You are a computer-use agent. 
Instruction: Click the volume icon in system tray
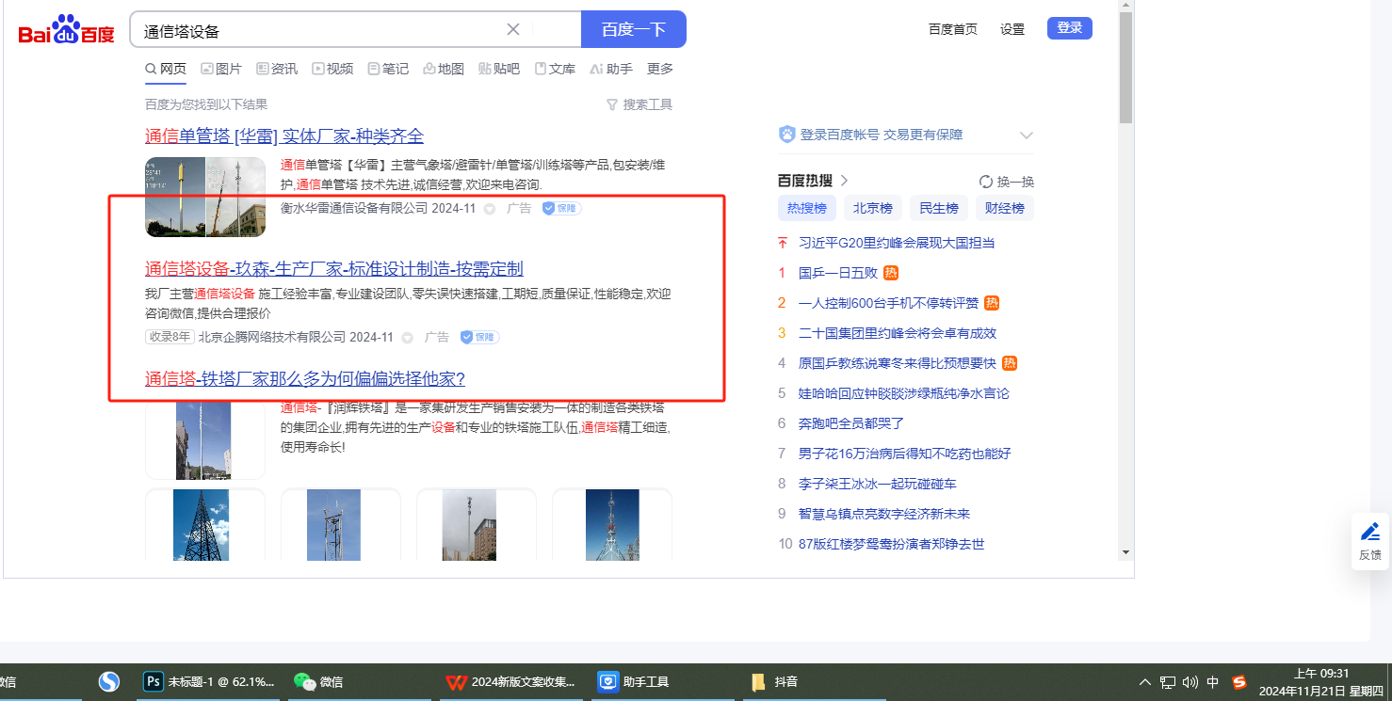[1190, 682]
